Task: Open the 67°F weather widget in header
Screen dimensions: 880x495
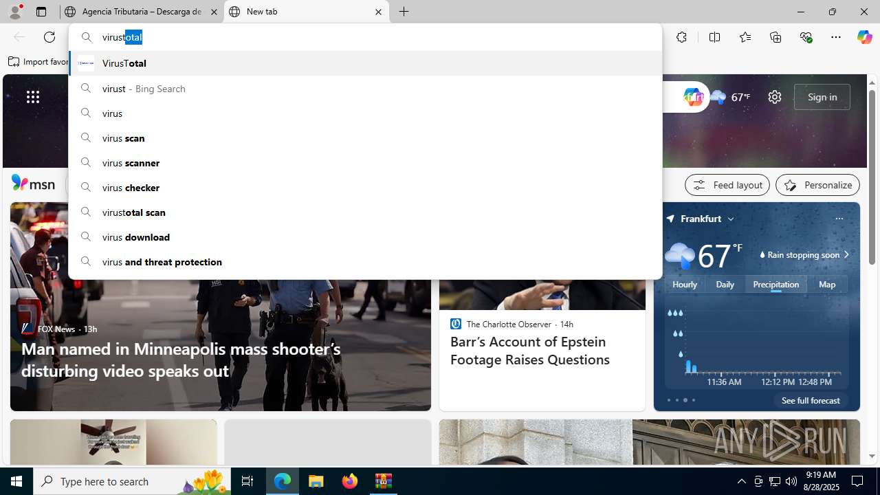Action: click(x=731, y=97)
